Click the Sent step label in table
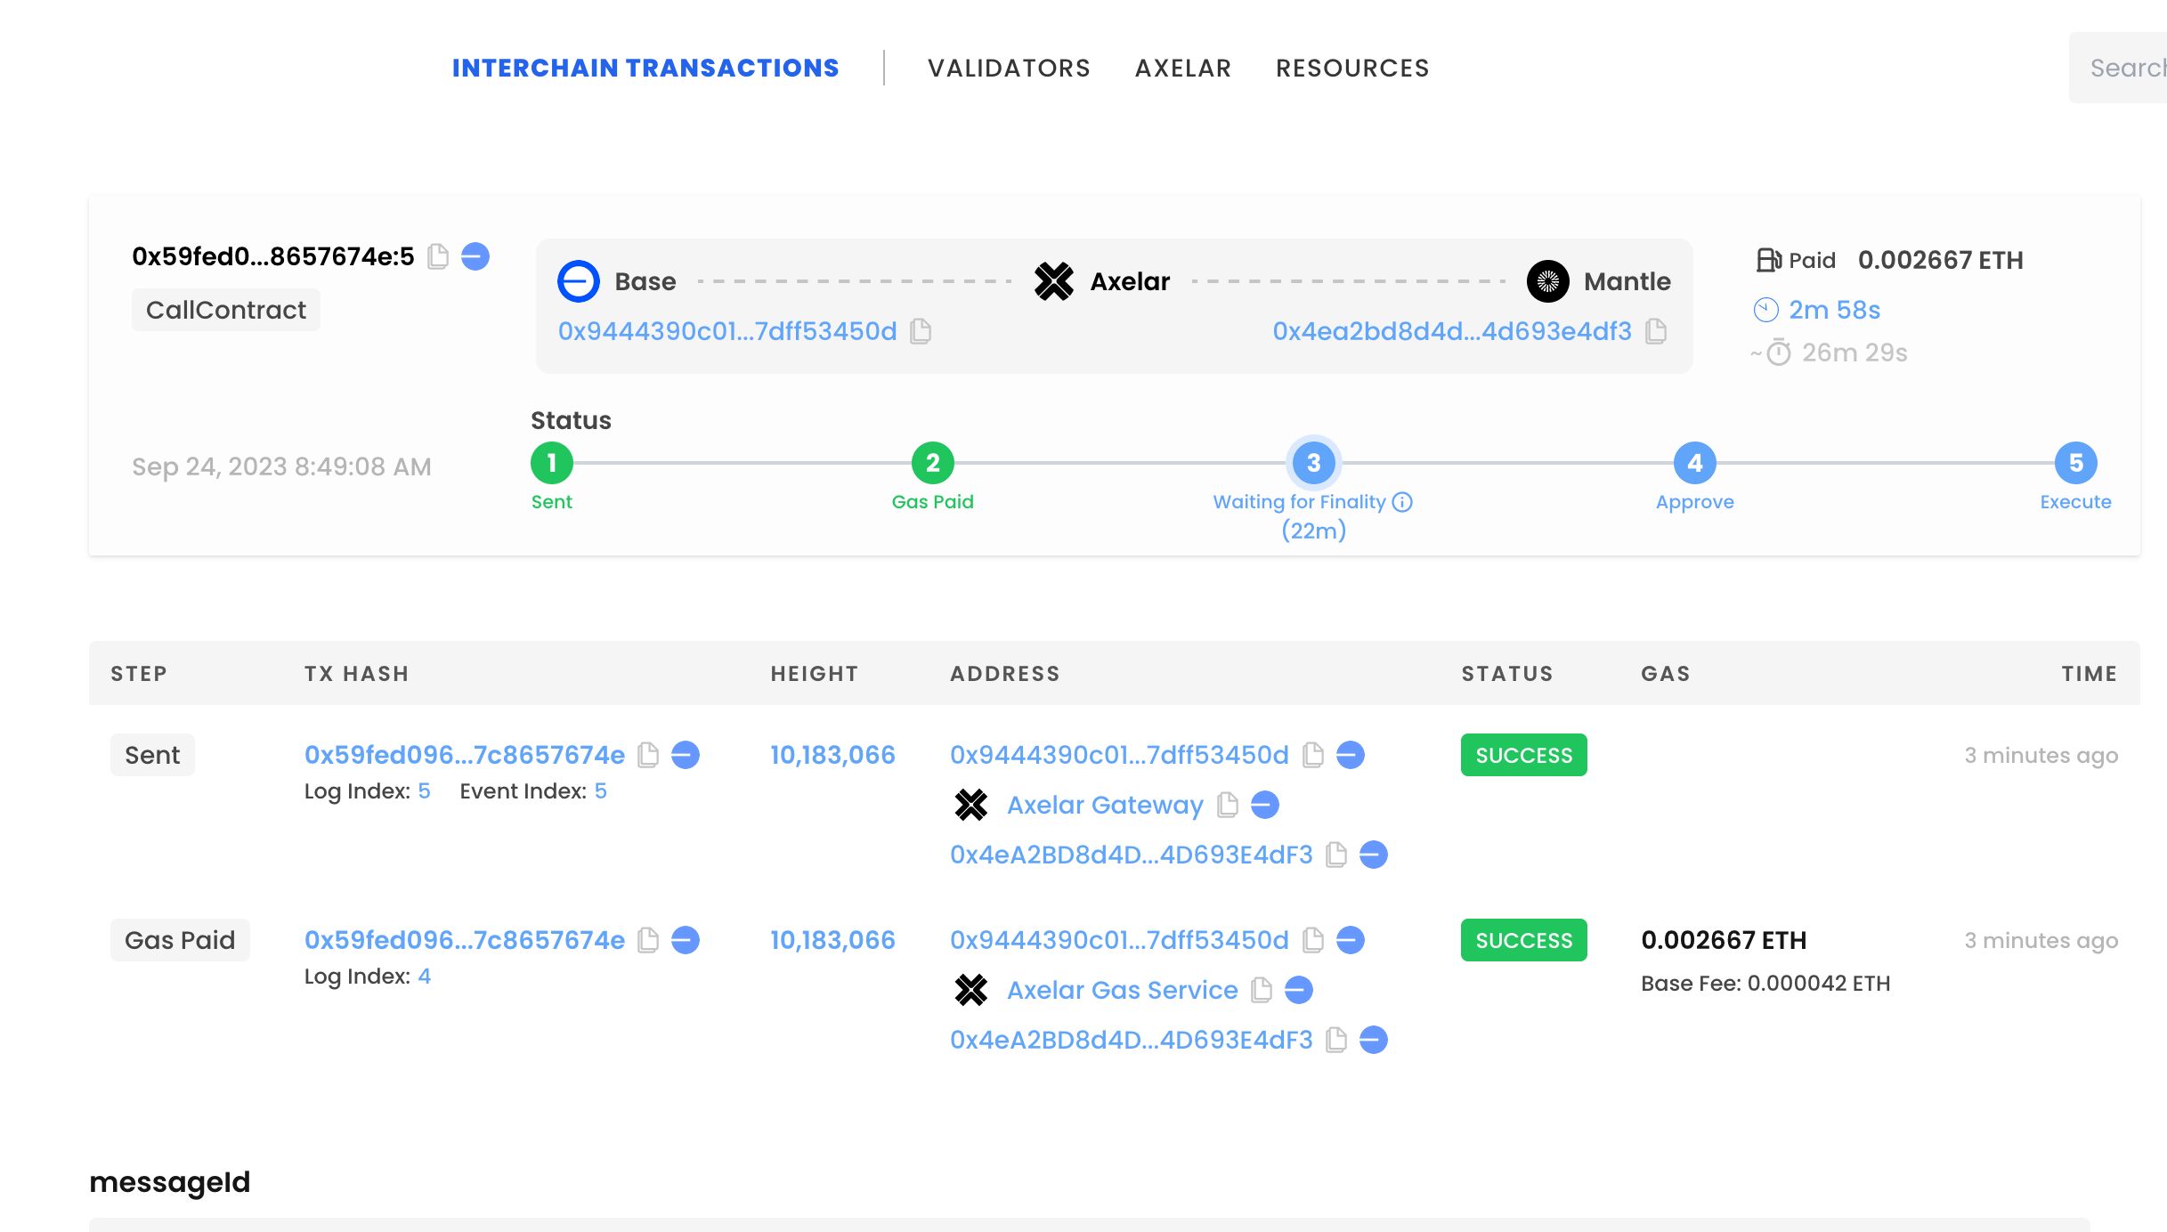2167x1232 pixels. point(152,755)
